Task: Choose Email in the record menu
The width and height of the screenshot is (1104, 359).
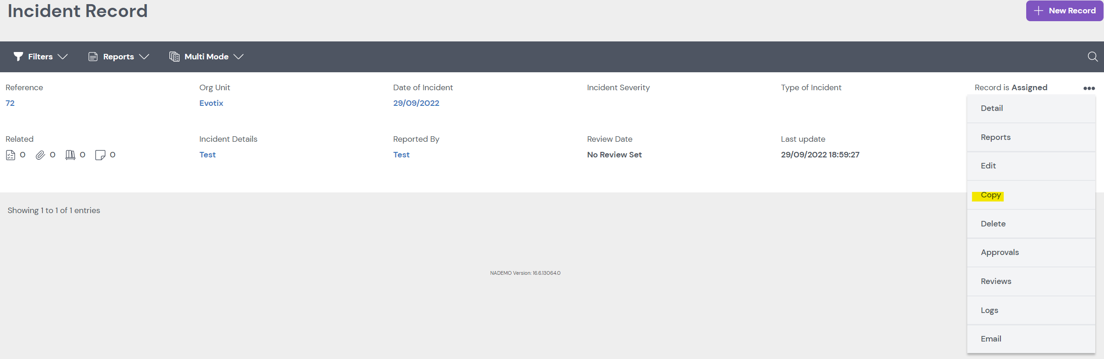Action: click(991, 339)
